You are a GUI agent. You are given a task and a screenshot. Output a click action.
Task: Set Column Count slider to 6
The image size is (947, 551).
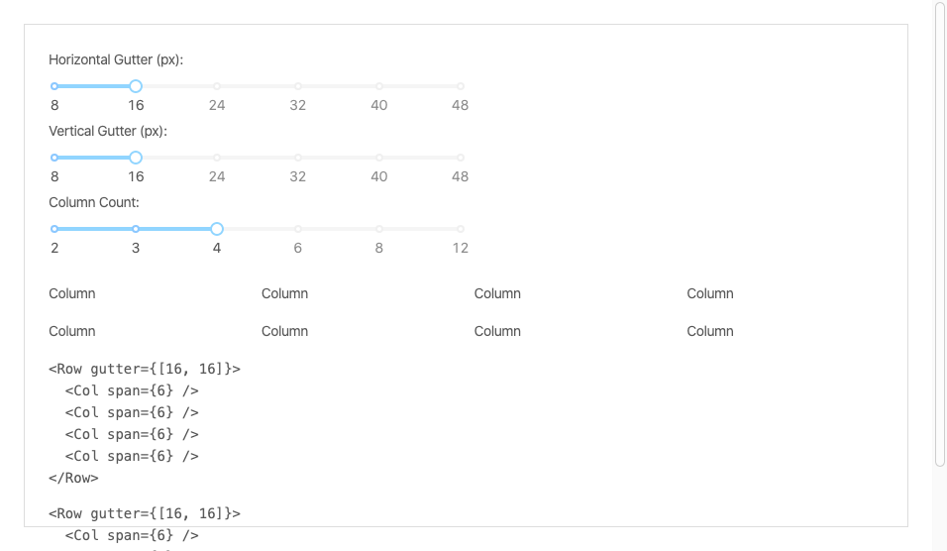point(298,229)
